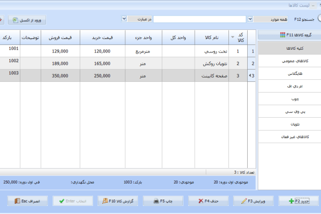Sort by the نام کالا column header
321x214 pixels.
point(212,37)
